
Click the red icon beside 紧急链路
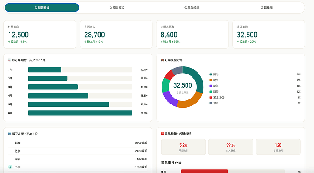162,133
